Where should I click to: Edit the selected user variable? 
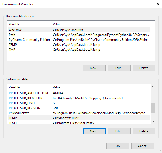(x=119, y=68)
